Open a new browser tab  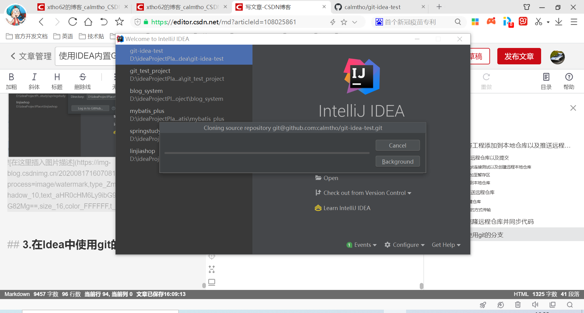(x=439, y=7)
